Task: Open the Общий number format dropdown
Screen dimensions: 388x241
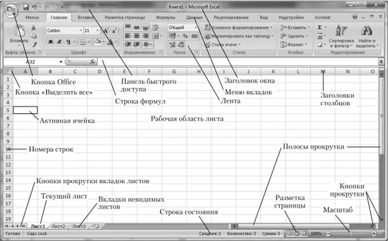Action: click(x=196, y=27)
